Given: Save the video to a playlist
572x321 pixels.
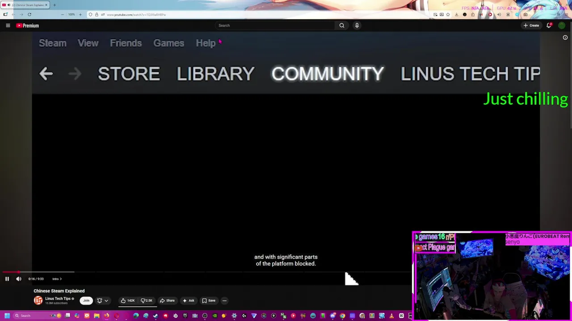Looking at the screenshot, I should point(209,300).
